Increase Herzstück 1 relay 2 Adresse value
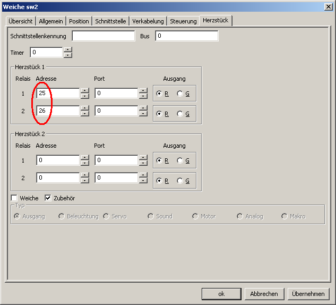Screen dimensions: 336x305 pos(84,109)
